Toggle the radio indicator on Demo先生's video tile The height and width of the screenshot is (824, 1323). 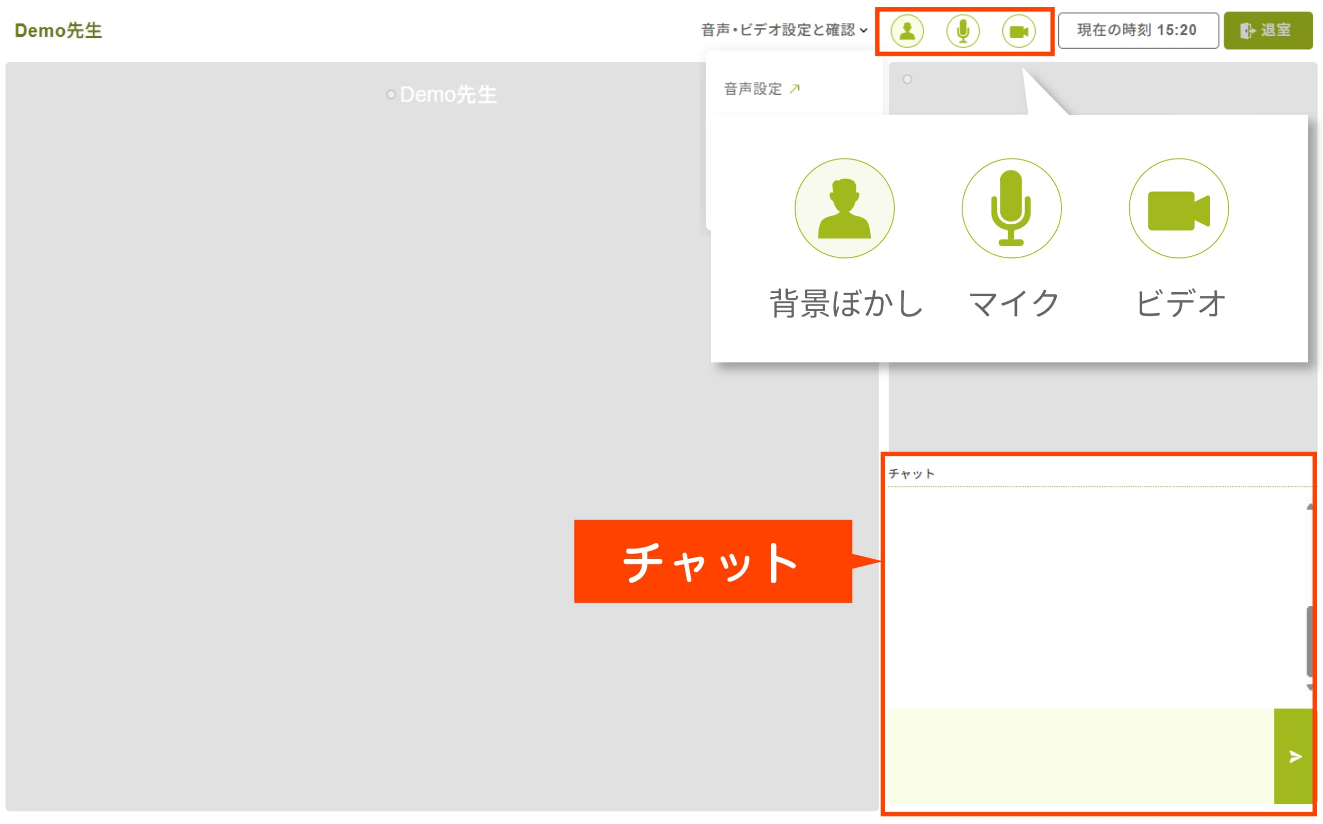(x=391, y=95)
